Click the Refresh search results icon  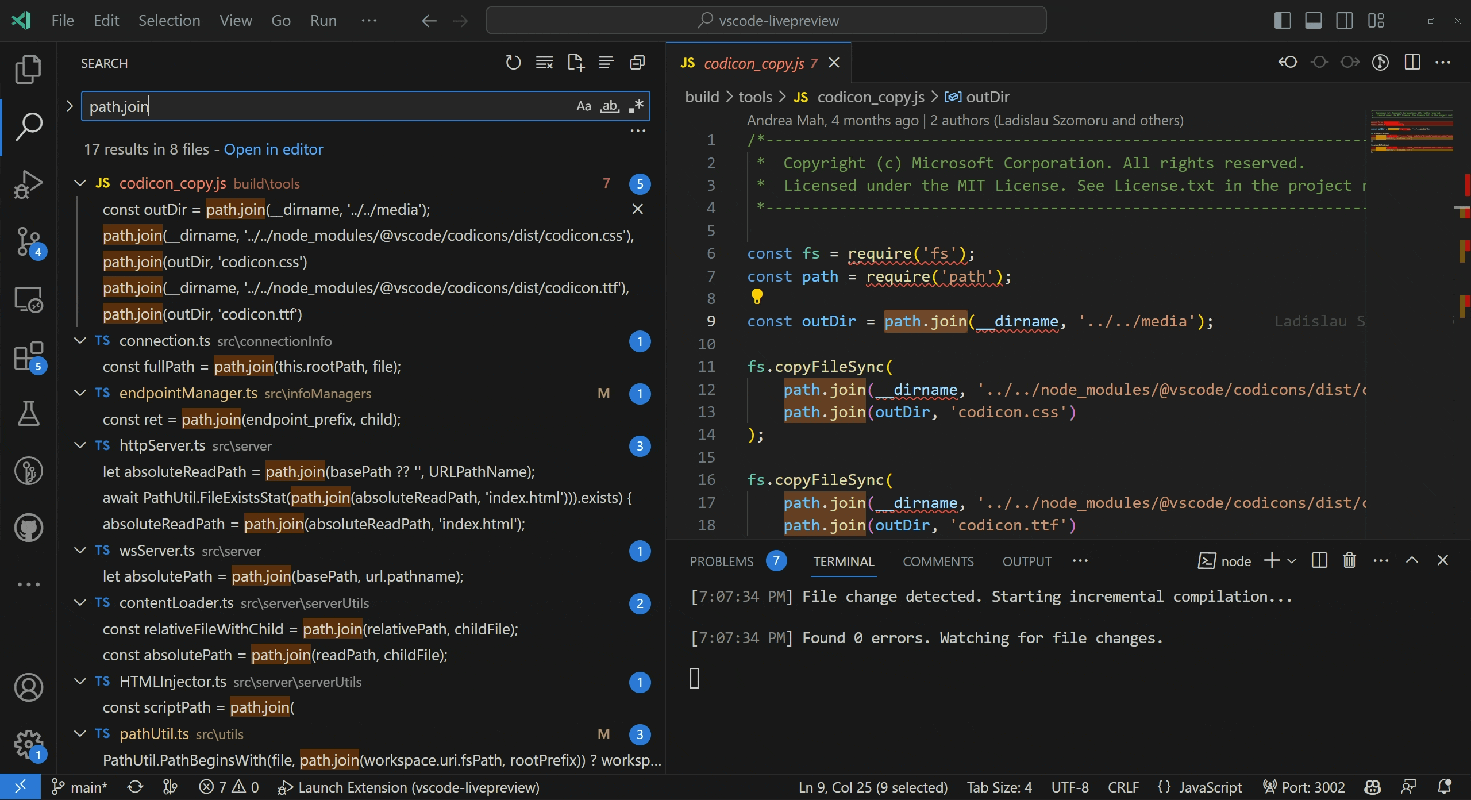point(513,63)
